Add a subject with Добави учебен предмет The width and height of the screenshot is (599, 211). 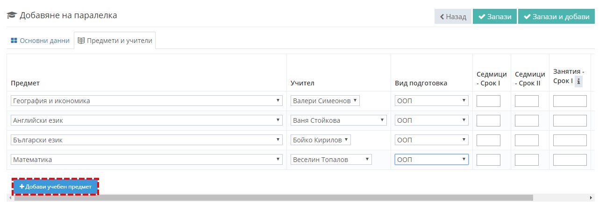[x=56, y=187]
